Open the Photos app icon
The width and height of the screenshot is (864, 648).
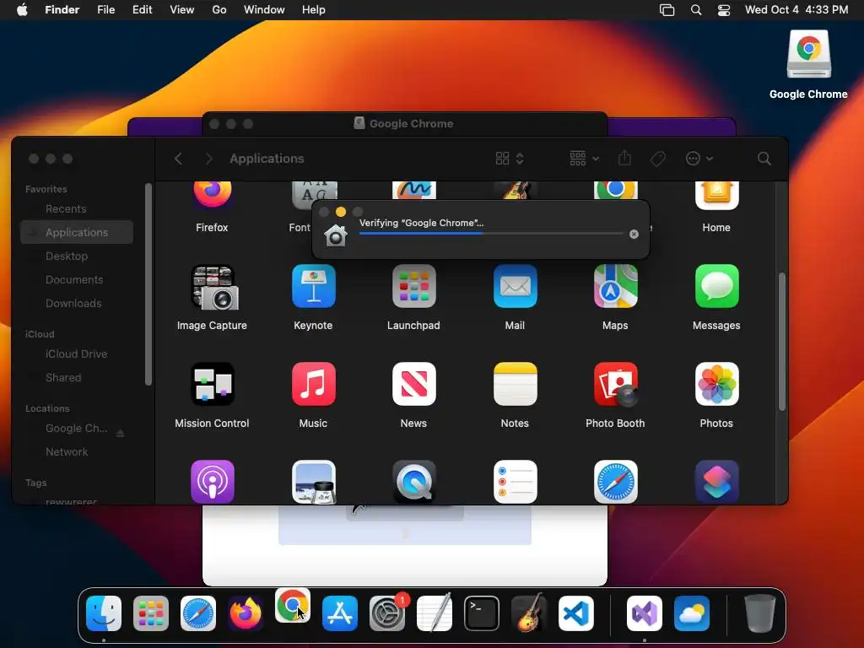pos(717,384)
